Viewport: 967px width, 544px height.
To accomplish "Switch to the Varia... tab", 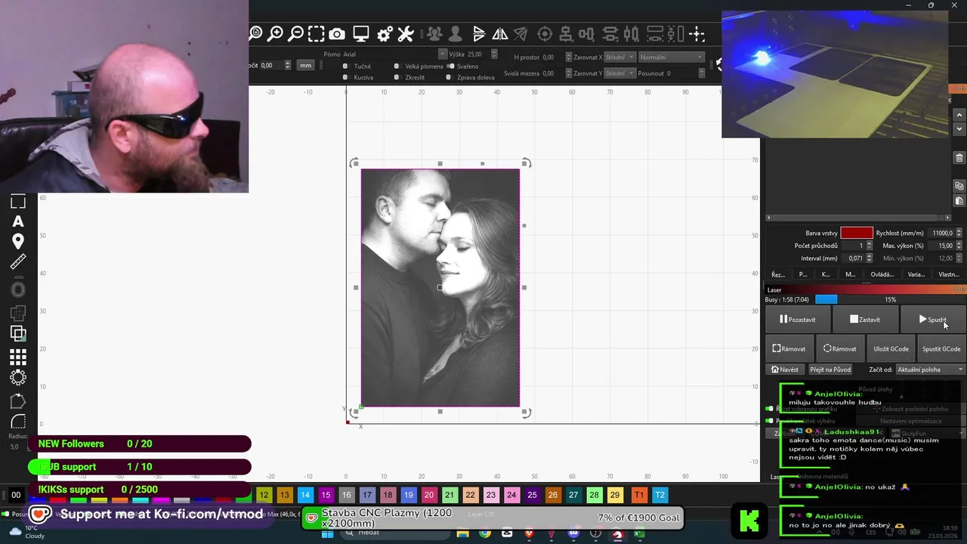I will [916, 274].
